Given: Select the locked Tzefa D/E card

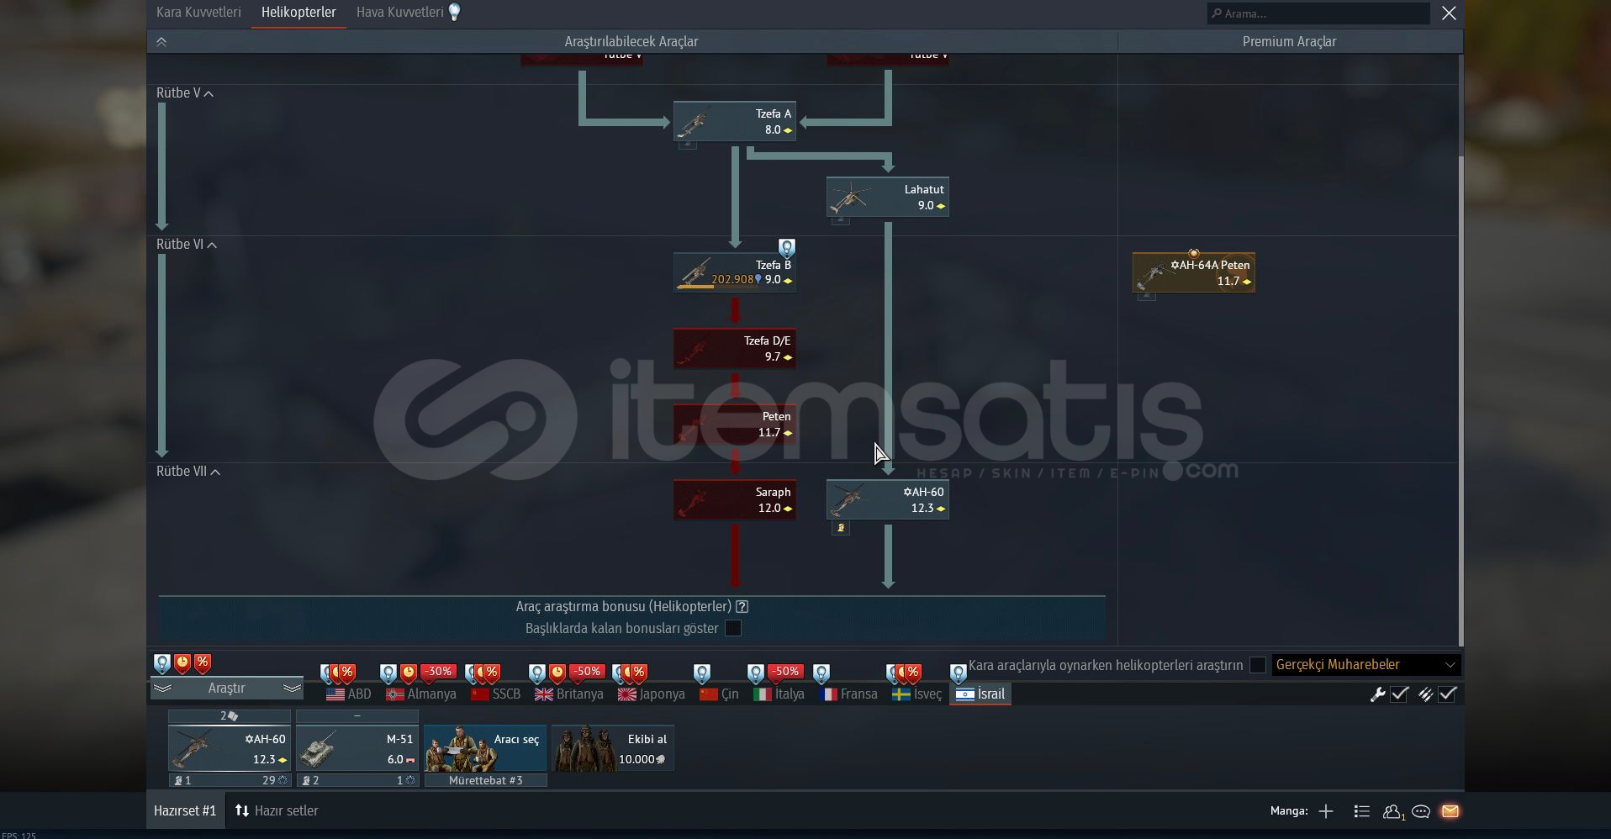Looking at the screenshot, I should [x=735, y=349].
